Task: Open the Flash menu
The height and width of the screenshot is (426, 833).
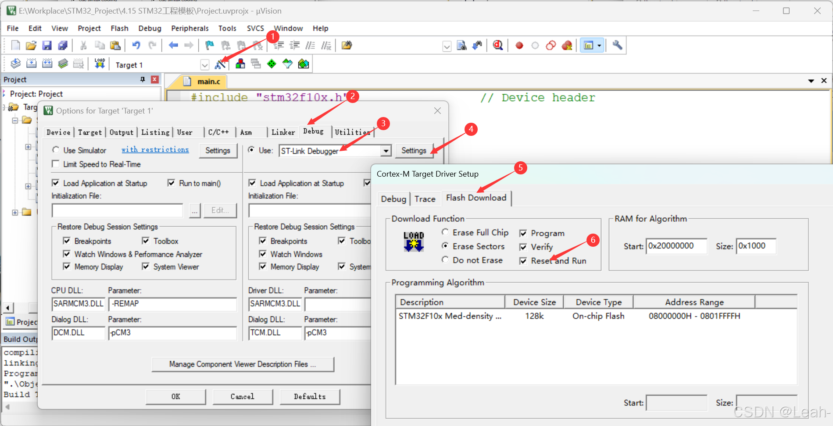Action: (x=119, y=28)
